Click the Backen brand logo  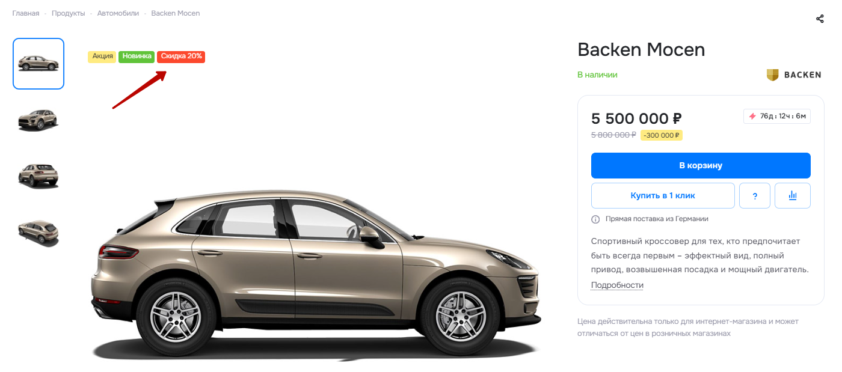click(x=794, y=75)
